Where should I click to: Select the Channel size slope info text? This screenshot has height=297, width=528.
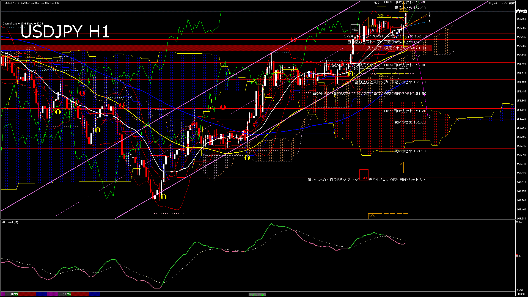[x=23, y=24]
